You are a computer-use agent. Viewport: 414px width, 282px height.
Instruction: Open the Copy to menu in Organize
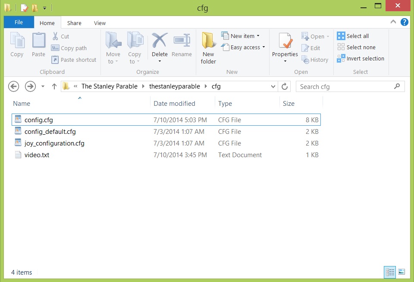[135, 48]
